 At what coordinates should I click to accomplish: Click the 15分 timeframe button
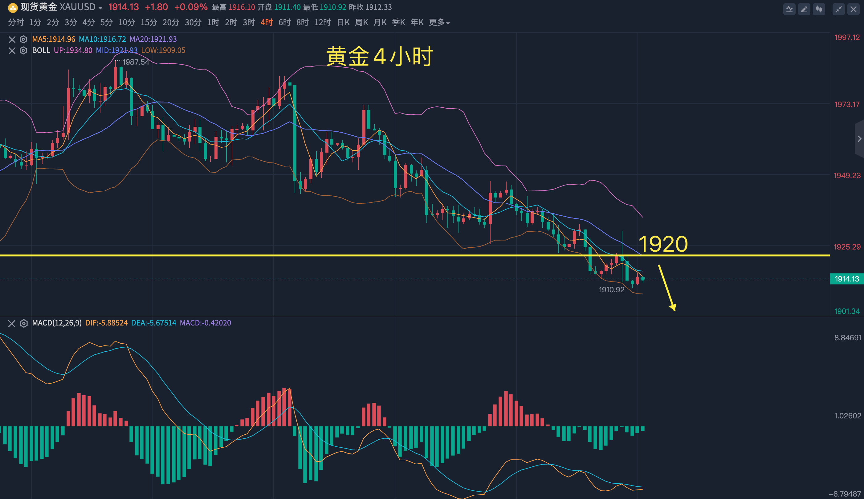pyautogui.click(x=149, y=22)
